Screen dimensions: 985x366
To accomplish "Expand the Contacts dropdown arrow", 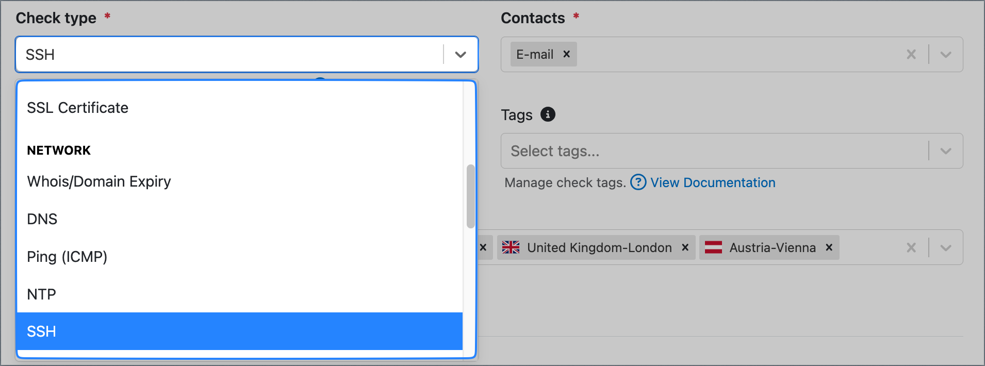I will 946,54.
